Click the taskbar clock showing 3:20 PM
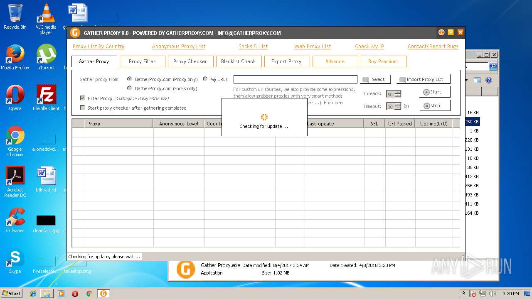This screenshot has width=532, height=299. click(x=511, y=294)
